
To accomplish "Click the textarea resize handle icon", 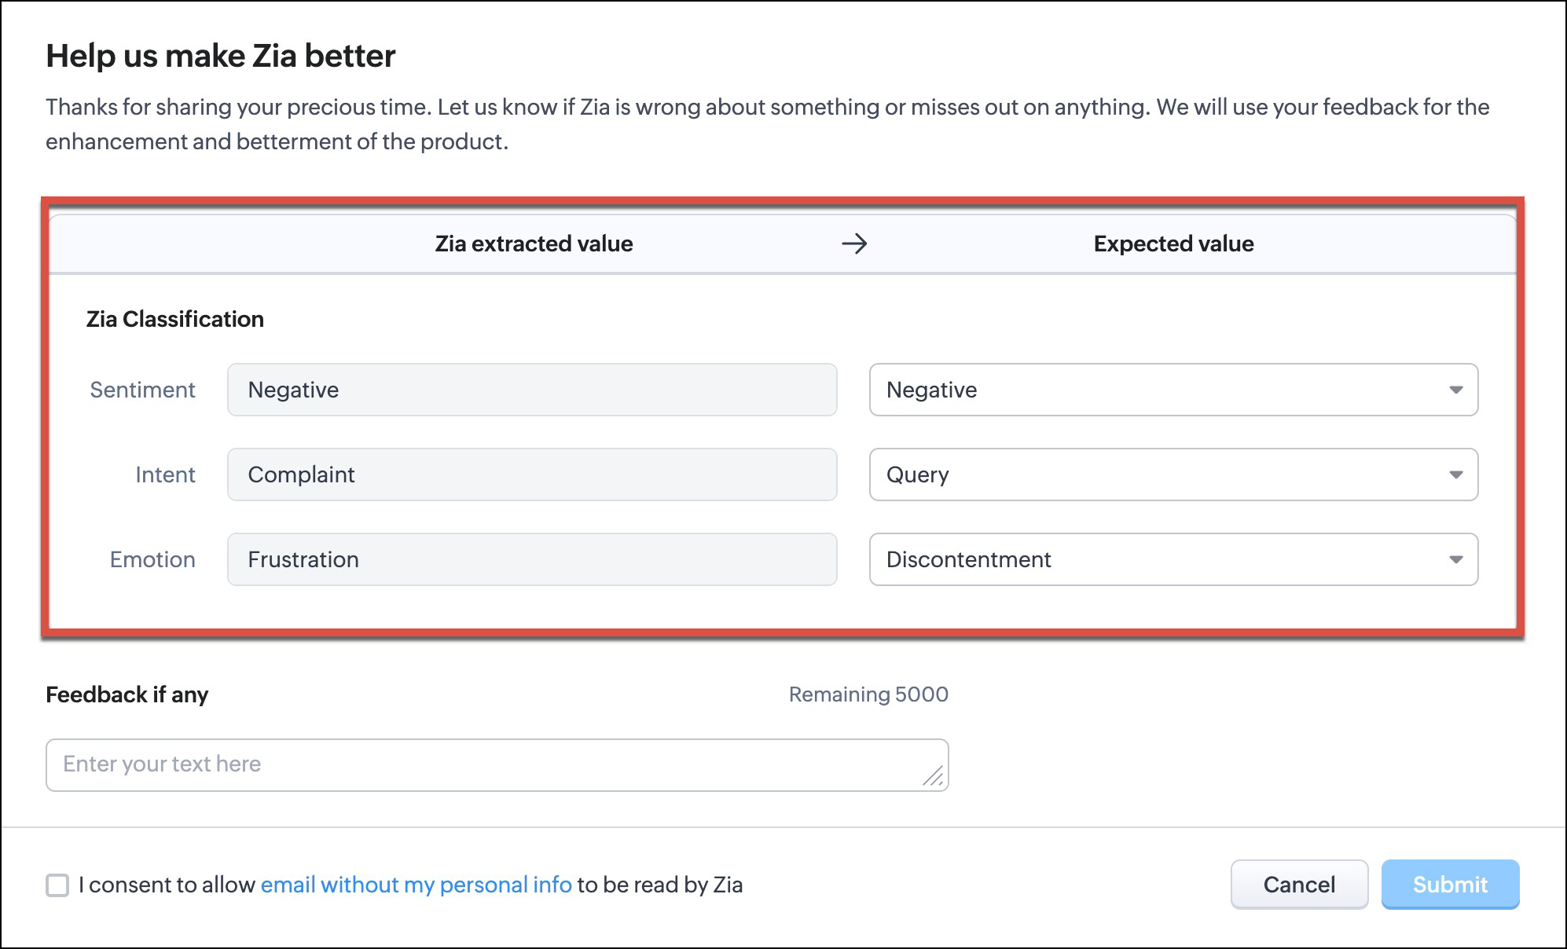I will pyautogui.click(x=933, y=776).
